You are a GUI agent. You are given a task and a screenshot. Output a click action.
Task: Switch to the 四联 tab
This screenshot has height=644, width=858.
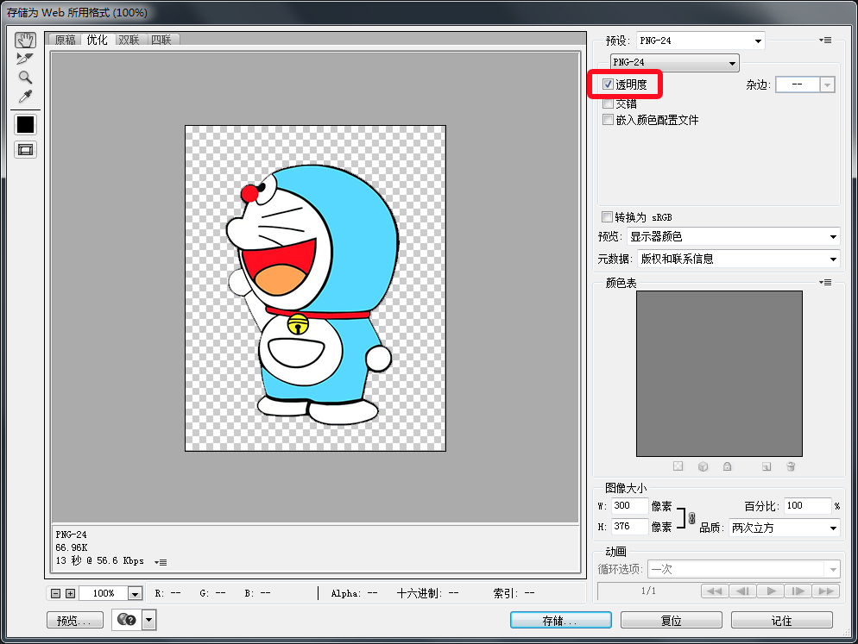(x=161, y=40)
